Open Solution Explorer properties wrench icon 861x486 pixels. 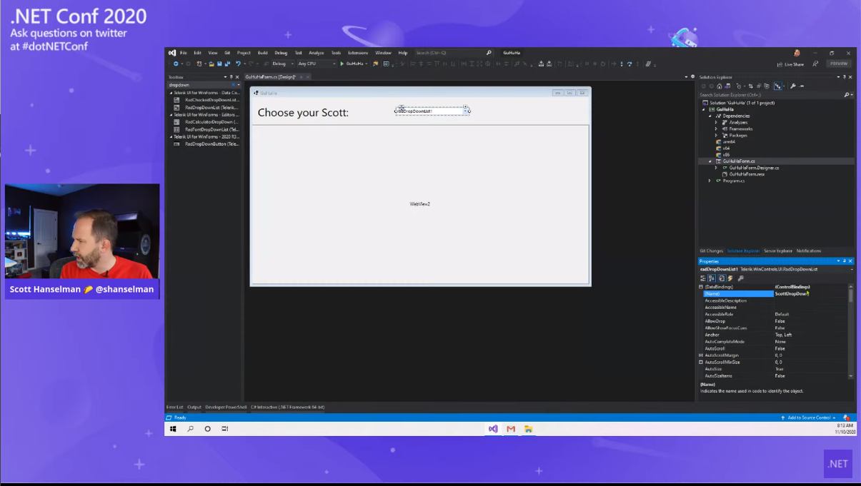793,86
